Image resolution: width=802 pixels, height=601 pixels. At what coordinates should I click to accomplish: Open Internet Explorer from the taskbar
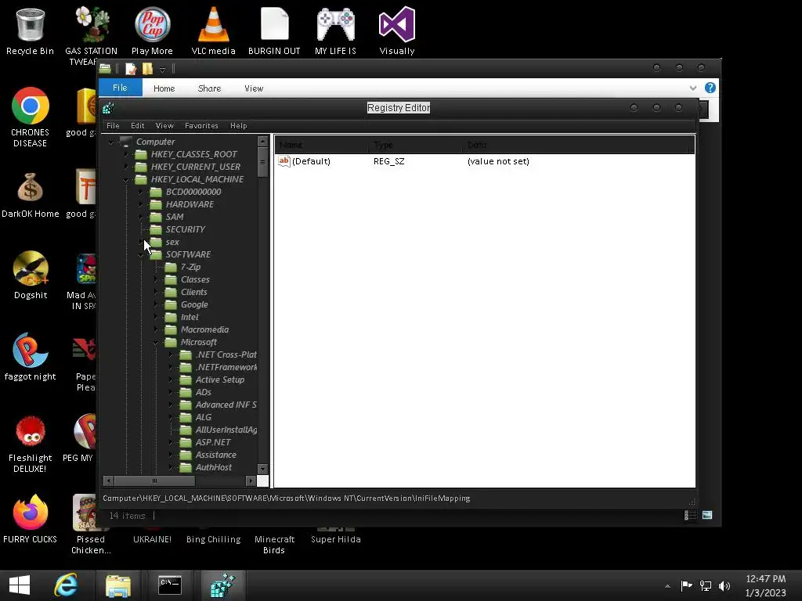click(x=66, y=585)
